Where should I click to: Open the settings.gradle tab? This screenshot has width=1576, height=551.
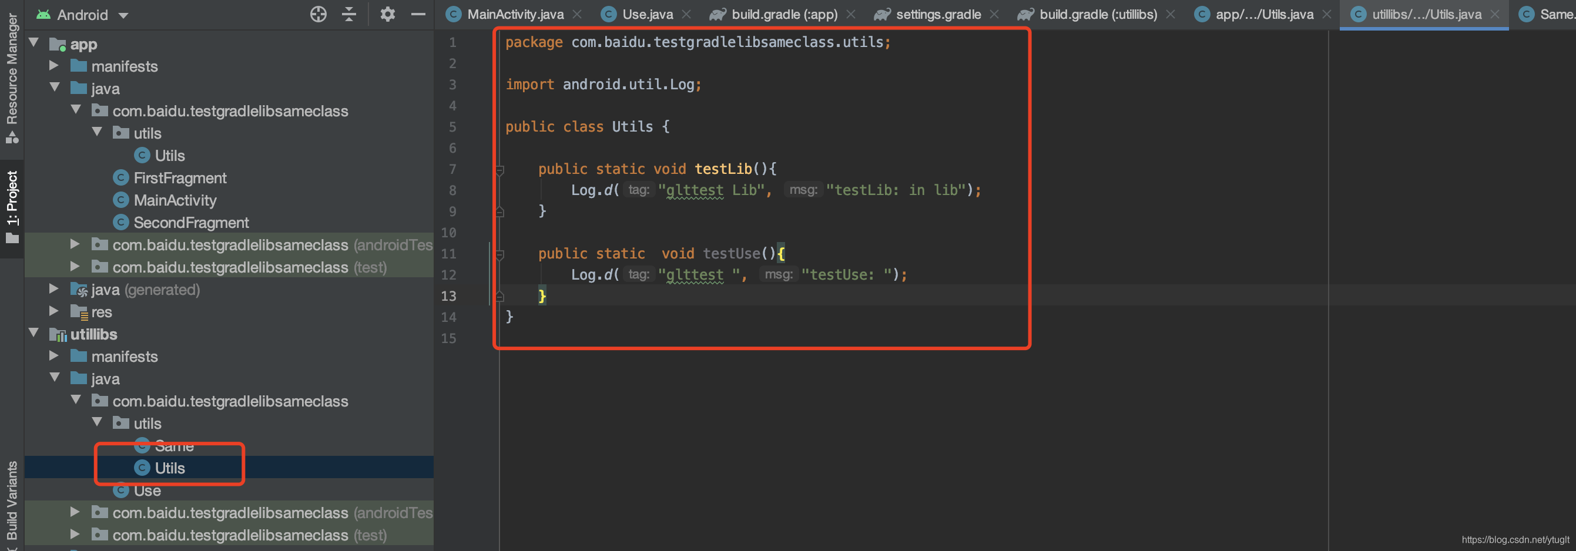coord(938,14)
